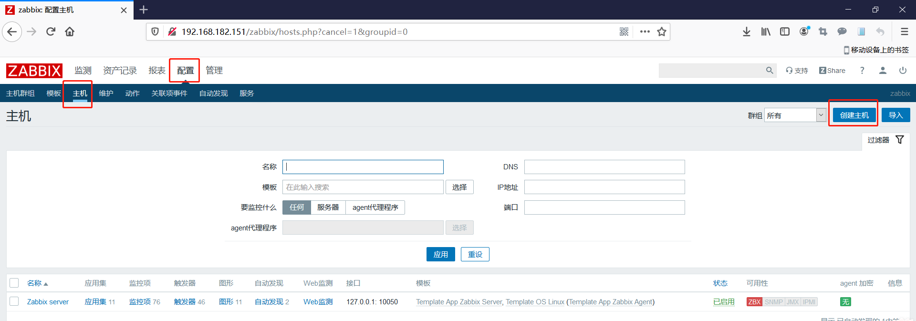Click the browser forward arrow
The height and width of the screenshot is (321, 916).
[x=31, y=32]
